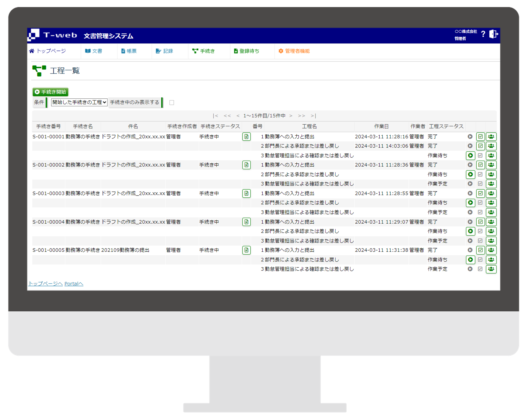Start step 3 of S-001-00001 with green play icon
Screen dimensions: 528x418
470,155
